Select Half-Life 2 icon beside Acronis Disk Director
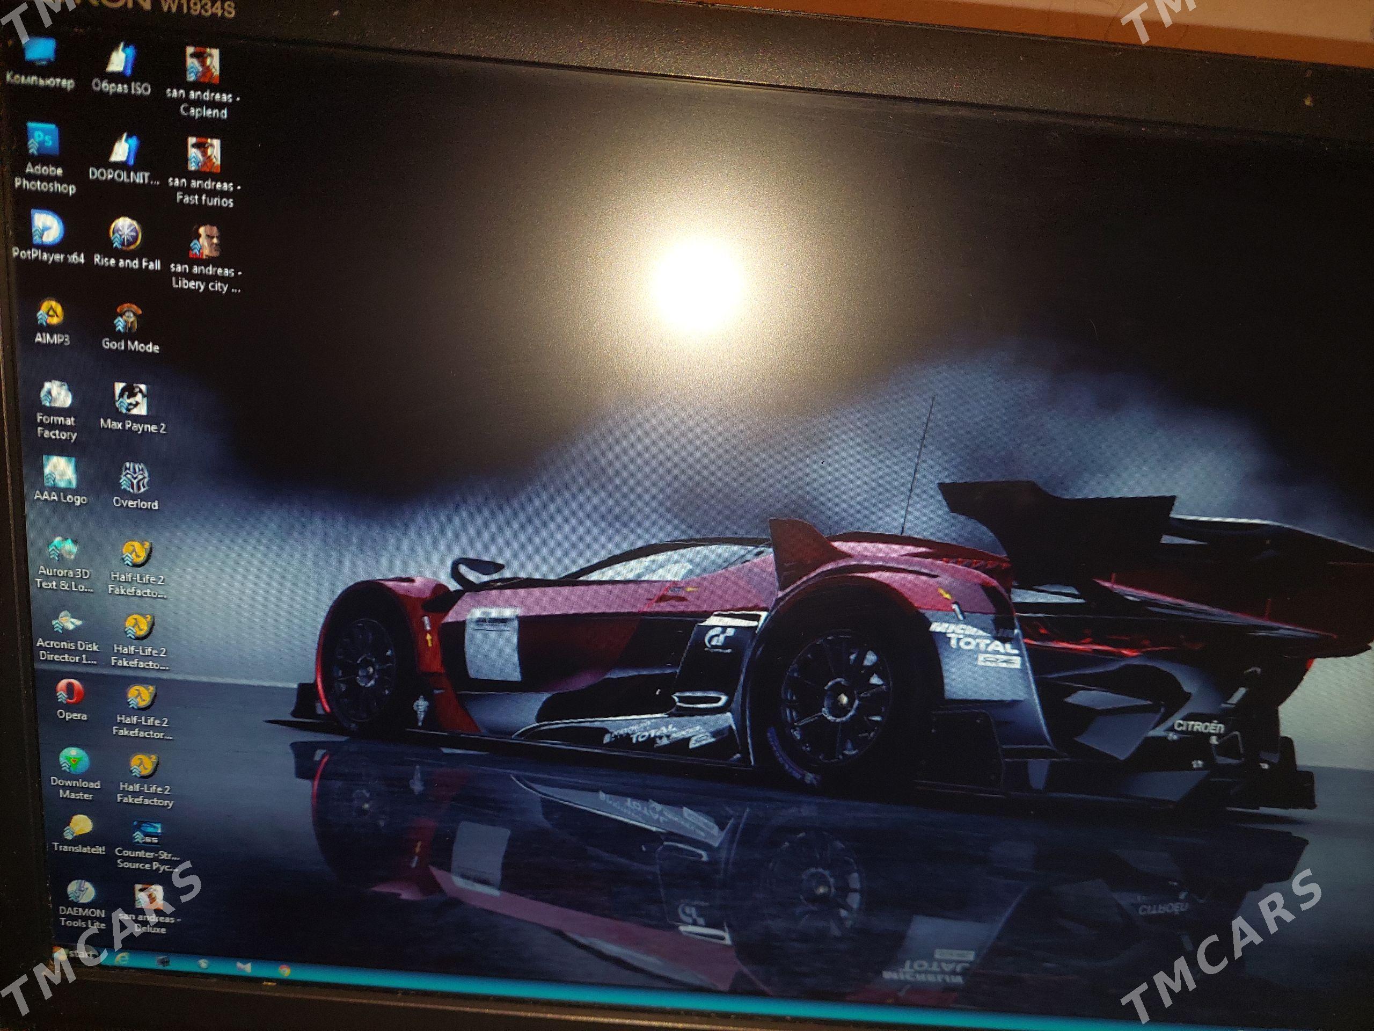 coord(140,642)
